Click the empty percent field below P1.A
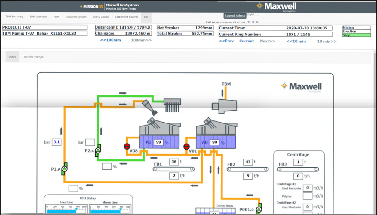 click(x=73, y=189)
